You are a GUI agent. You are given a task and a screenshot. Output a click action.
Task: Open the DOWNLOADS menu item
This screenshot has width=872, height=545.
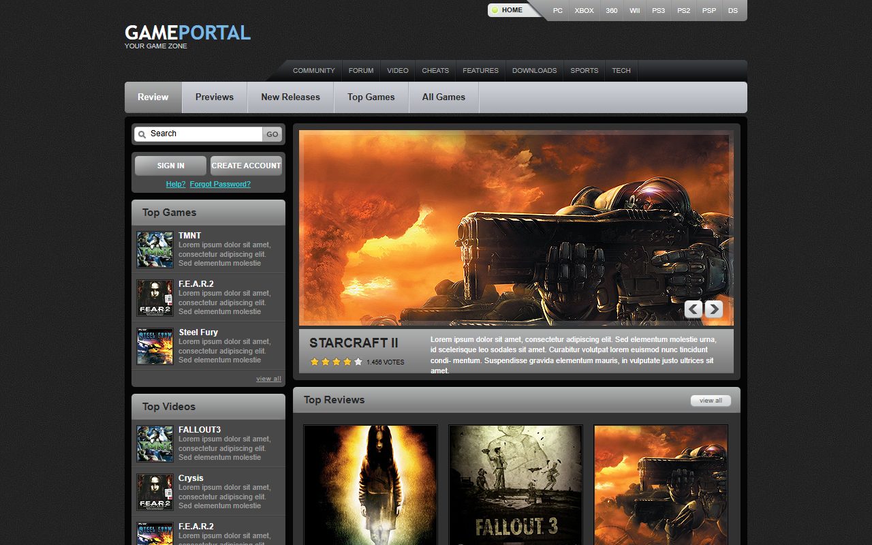[534, 71]
